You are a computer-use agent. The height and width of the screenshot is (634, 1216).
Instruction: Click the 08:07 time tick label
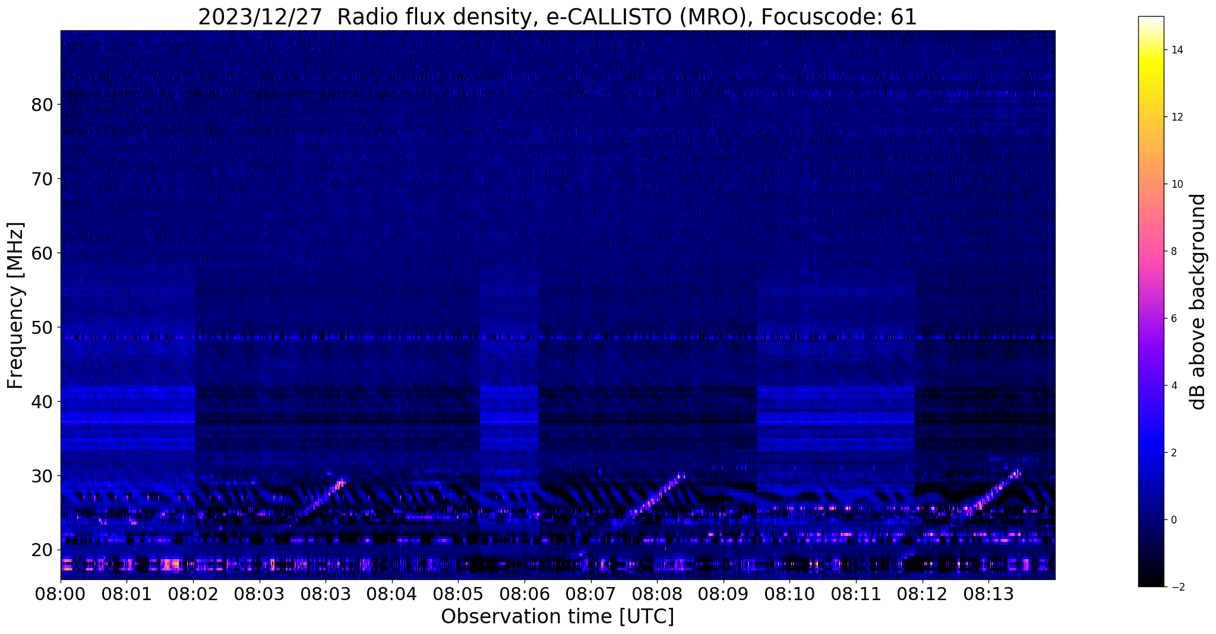[590, 593]
